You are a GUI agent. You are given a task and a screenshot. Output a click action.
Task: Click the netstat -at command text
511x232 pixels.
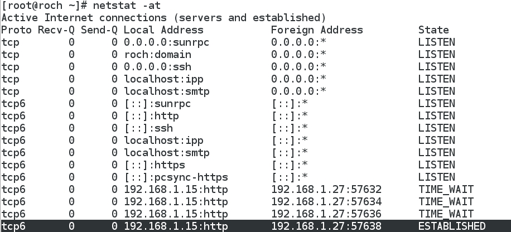127,6
